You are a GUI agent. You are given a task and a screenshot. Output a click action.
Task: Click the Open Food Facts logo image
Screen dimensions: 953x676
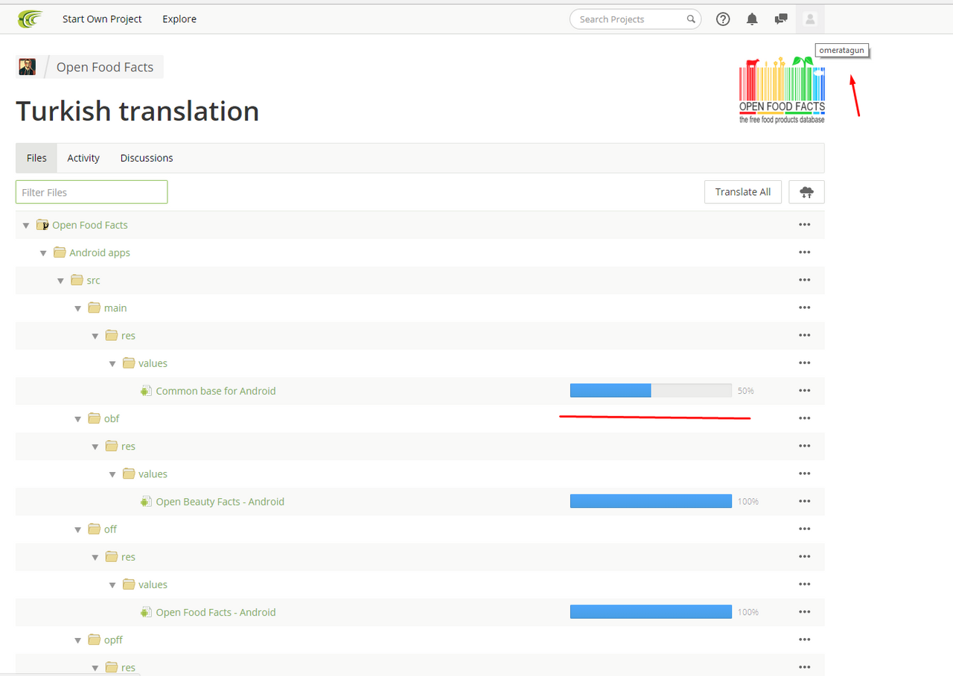(x=782, y=90)
